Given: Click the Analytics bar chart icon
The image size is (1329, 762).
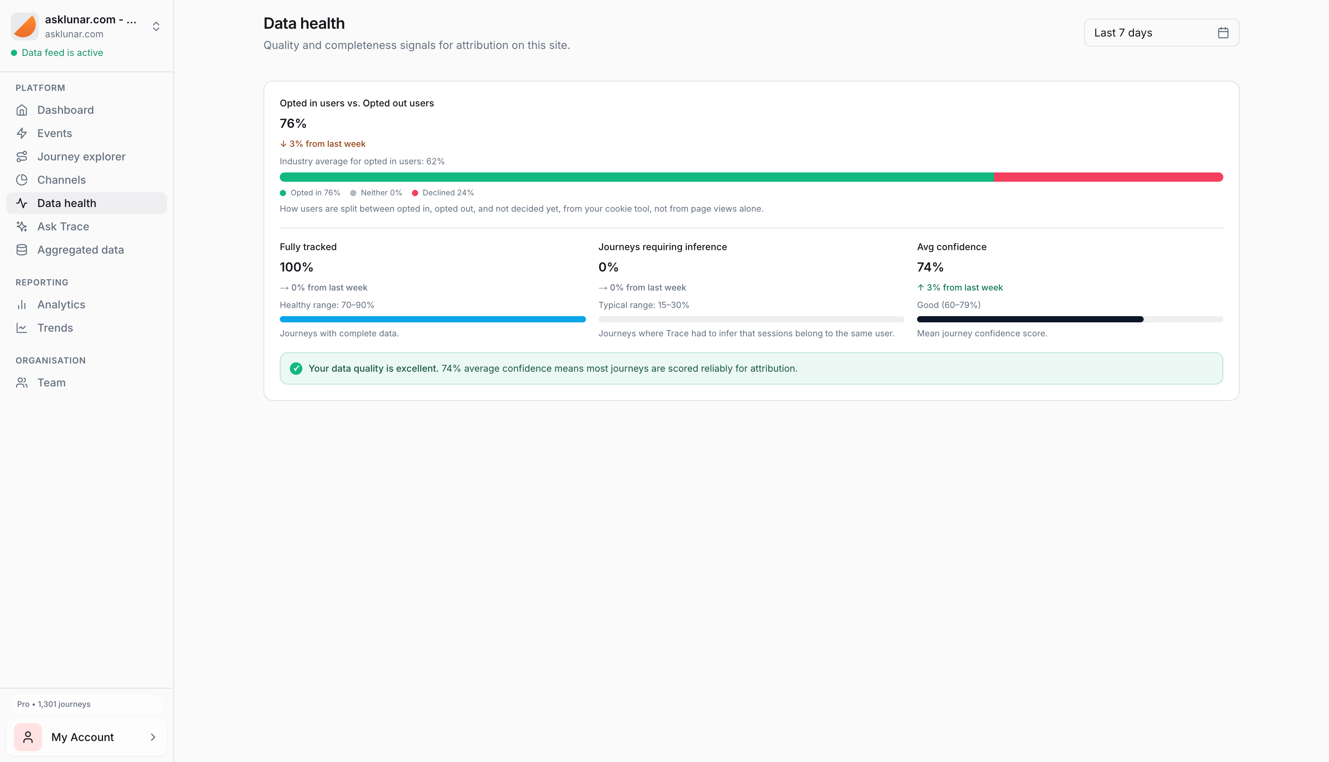Looking at the screenshot, I should point(21,304).
